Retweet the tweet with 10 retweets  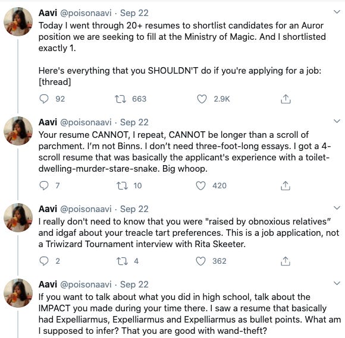point(122,185)
